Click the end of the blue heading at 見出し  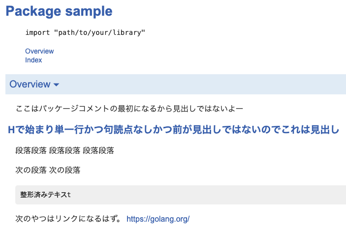[324, 130]
